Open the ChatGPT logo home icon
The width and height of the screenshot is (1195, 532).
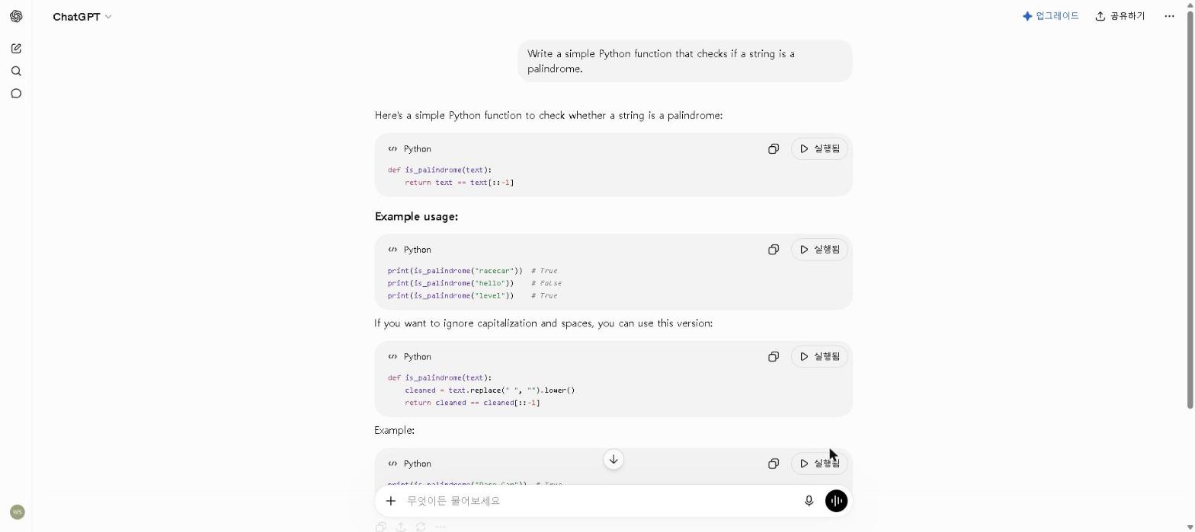click(16, 16)
